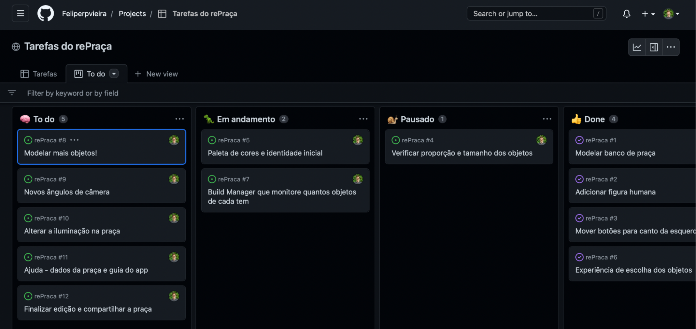Click assignee avatar on rePraca #12 card
The width and height of the screenshot is (696, 329).
pyautogui.click(x=174, y=296)
